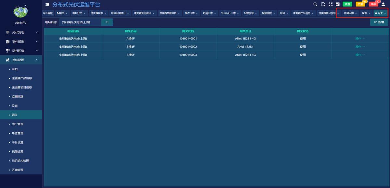Collapse the 系统设置 sidebar menu
Image resolution: width=390 pixels, height=188 pixels.
21,60
